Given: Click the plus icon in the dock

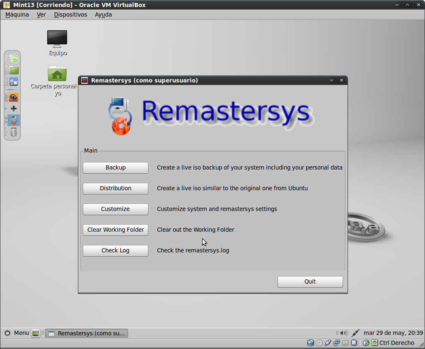Looking at the screenshot, I should click(14, 109).
